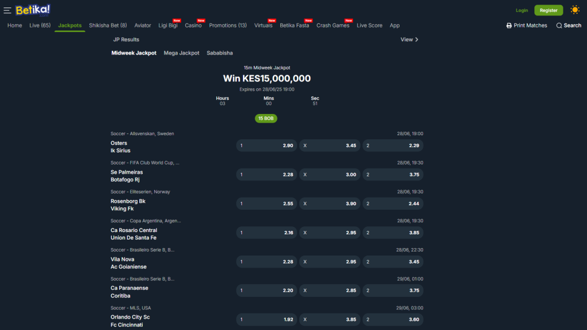The image size is (587, 330).
Task: Pick away win 2.29 for Ik Sirius
Action: [x=393, y=146]
